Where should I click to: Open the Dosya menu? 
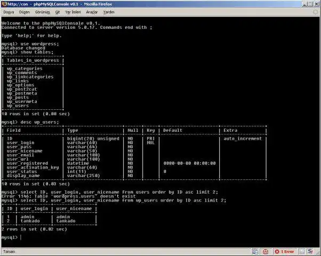click(x=9, y=12)
